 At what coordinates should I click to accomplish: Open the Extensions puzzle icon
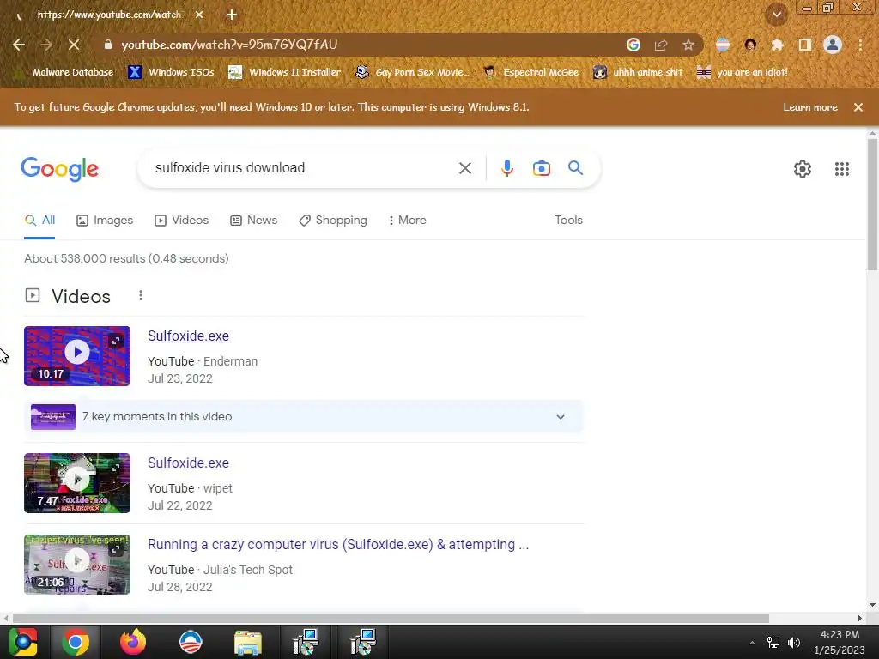[777, 45]
